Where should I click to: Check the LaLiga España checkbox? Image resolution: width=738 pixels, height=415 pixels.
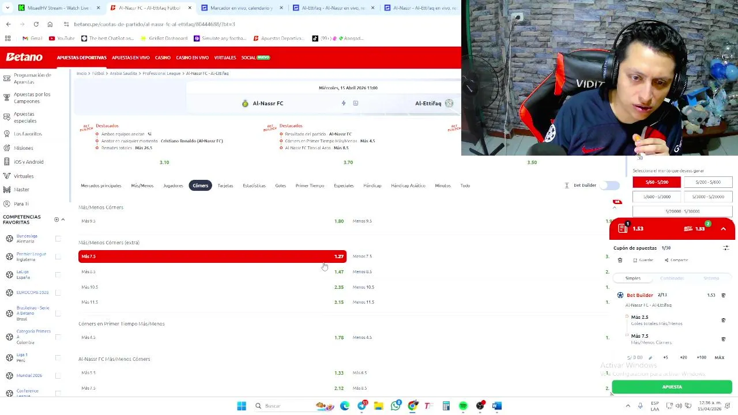tap(58, 274)
